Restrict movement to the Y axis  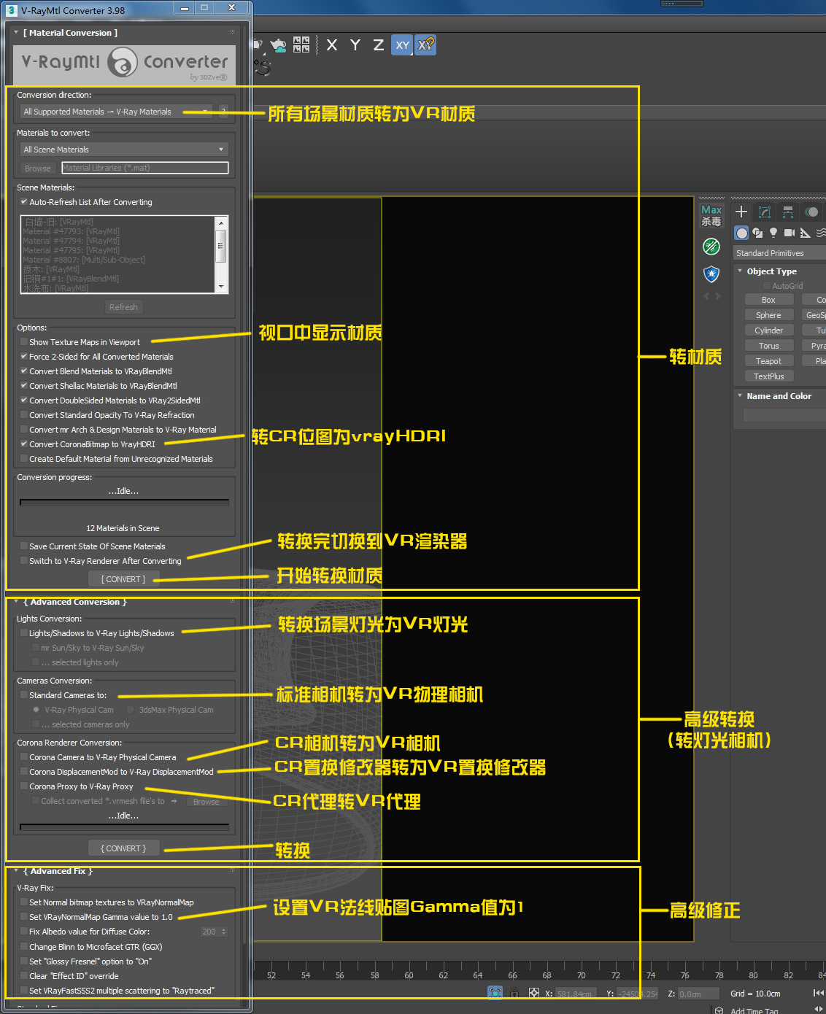click(x=355, y=45)
